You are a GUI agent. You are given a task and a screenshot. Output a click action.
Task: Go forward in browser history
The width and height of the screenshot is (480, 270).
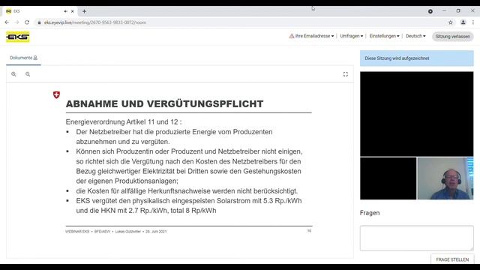[x=16, y=22]
